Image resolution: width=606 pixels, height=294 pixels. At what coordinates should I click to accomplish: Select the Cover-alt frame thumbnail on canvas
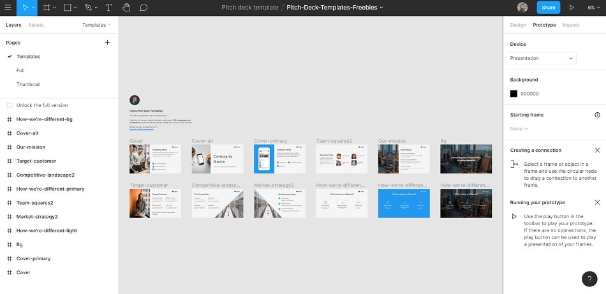click(x=218, y=159)
